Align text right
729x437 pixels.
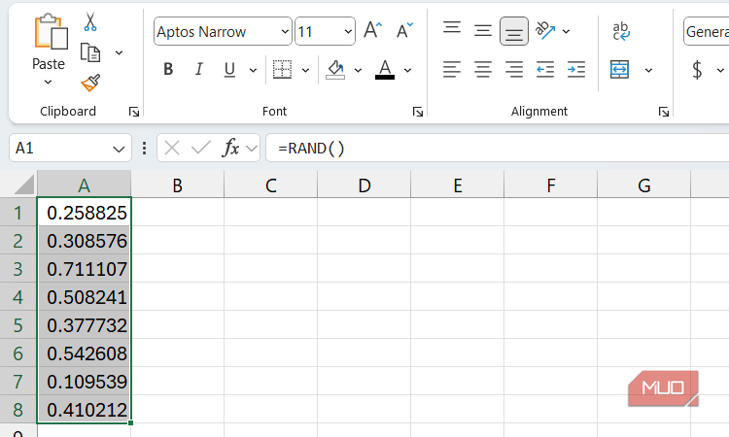(514, 70)
